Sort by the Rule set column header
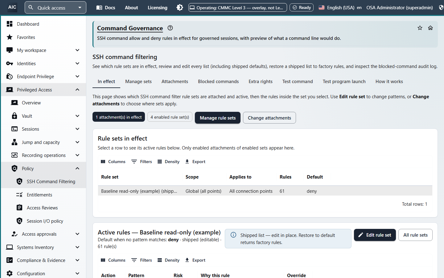This screenshot has height=278, width=444. [x=110, y=177]
